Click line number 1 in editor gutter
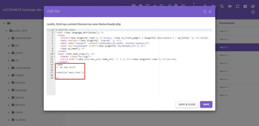The height and width of the screenshot is (126, 259). coord(52,30)
